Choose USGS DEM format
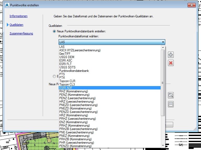 point(110,57)
